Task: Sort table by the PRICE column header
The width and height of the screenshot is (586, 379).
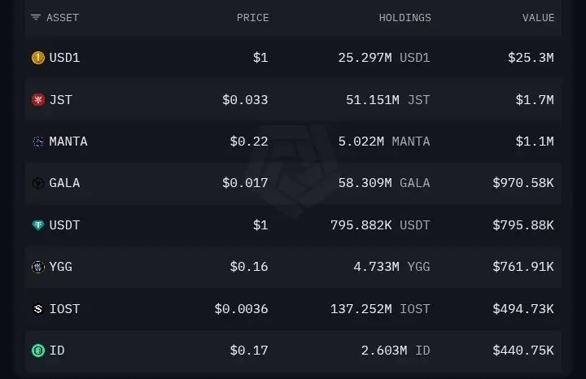Action: point(252,18)
